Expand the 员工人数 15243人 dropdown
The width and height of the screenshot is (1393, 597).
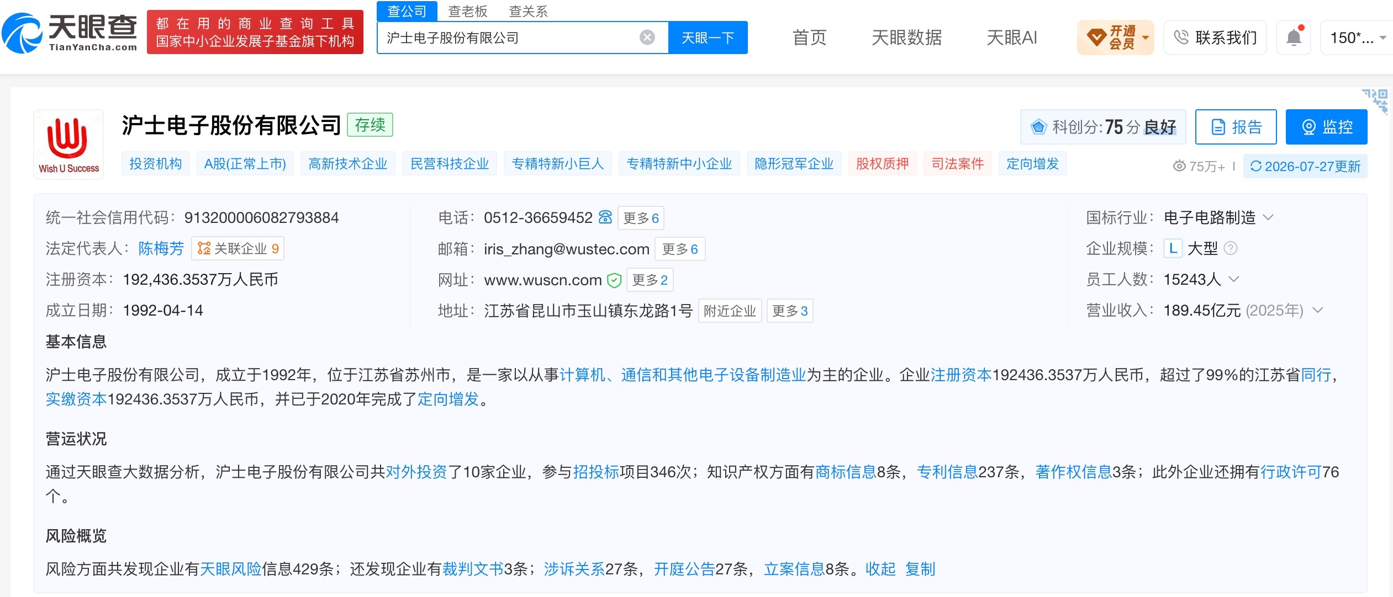point(1233,279)
